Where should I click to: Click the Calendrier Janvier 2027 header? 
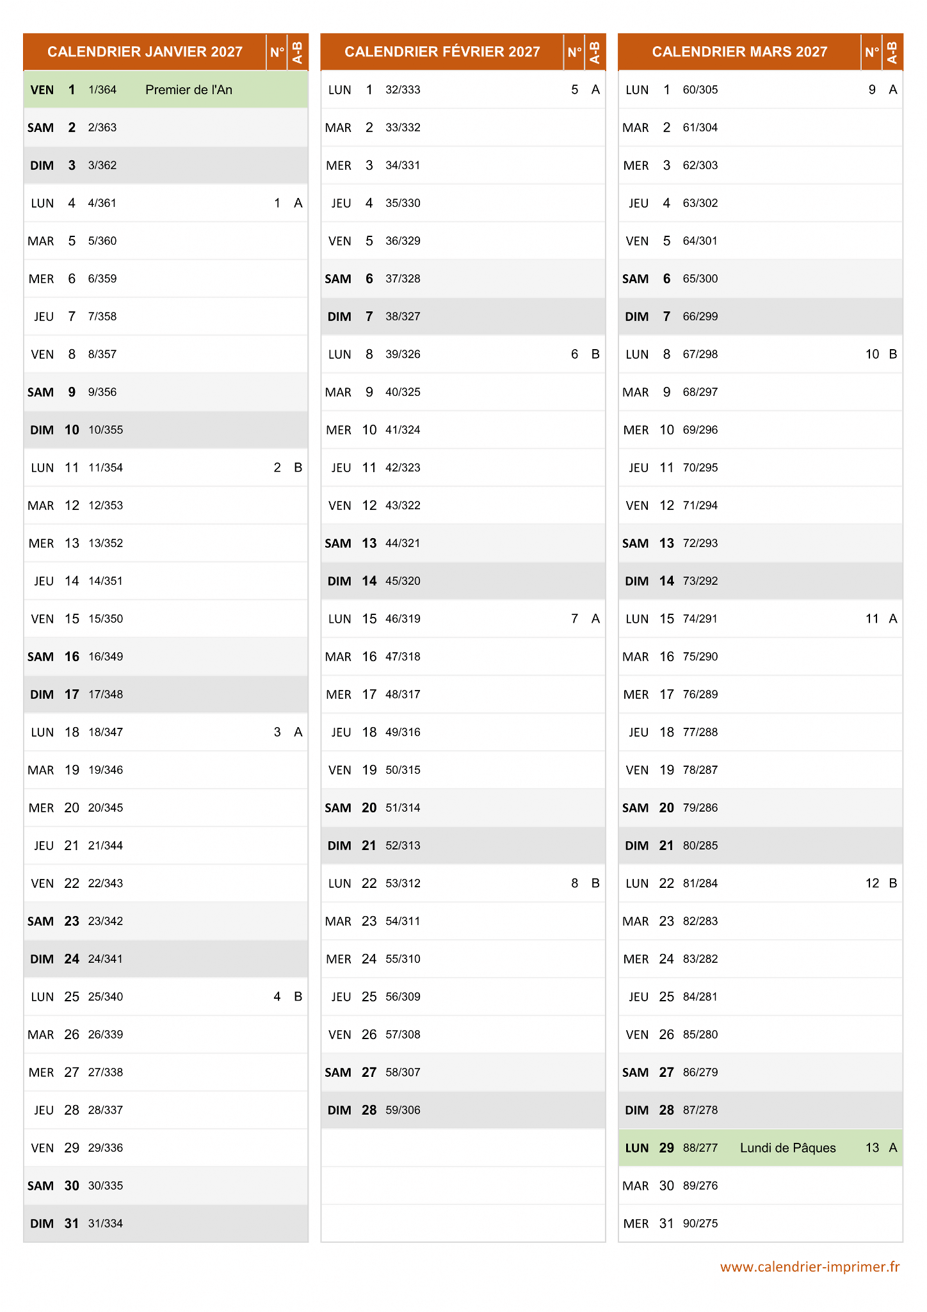tap(145, 52)
